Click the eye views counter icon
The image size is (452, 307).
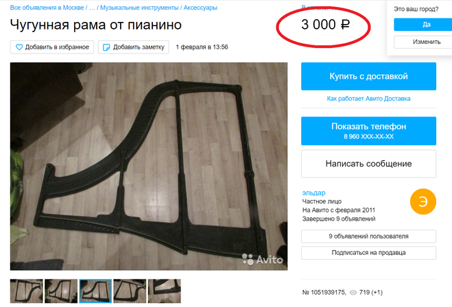pyautogui.click(x=353, y=293)
